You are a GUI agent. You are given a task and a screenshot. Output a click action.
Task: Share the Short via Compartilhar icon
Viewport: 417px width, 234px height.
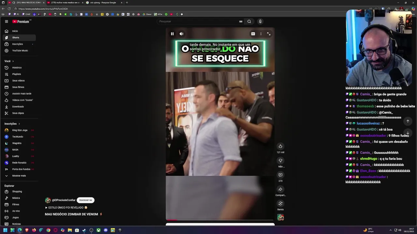(x=280, y=189)
